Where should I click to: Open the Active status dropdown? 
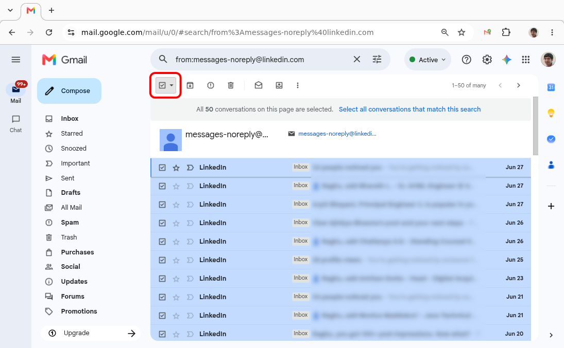tap(428, 60)
